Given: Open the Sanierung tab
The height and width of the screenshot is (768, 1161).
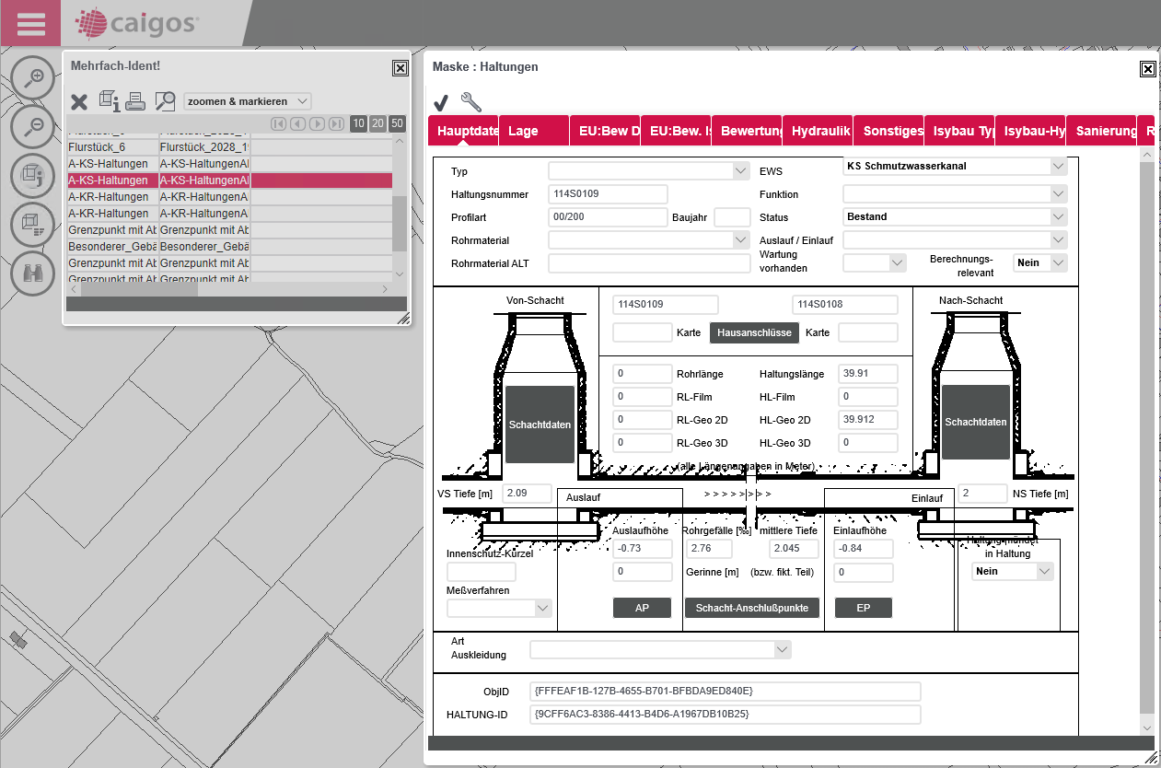Looking at the screenshot, I should (1105, 131).
